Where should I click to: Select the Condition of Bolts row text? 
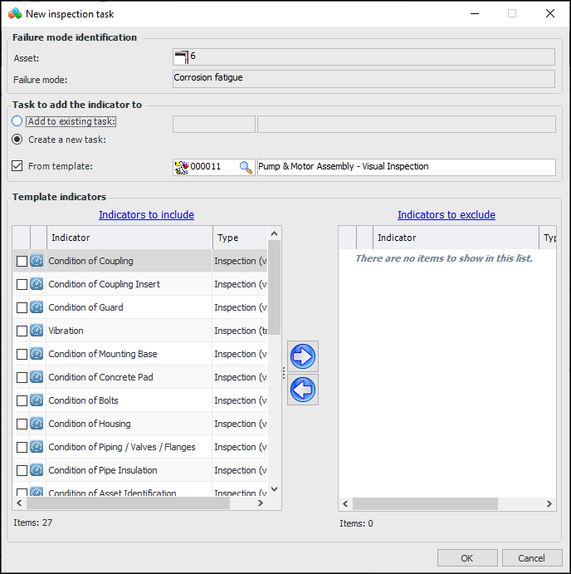[x=83, y=400]
